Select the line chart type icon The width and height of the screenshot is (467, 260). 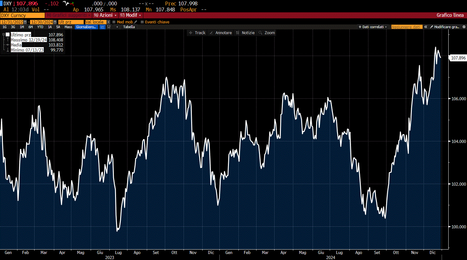coord(102,27)
